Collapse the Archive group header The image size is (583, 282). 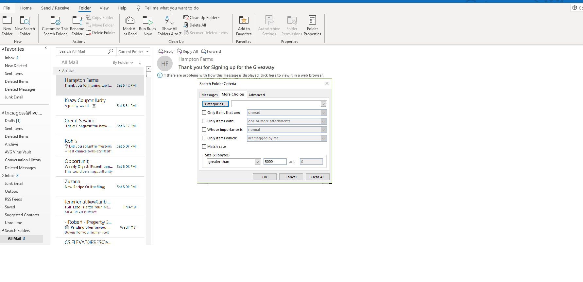[59, 71]
